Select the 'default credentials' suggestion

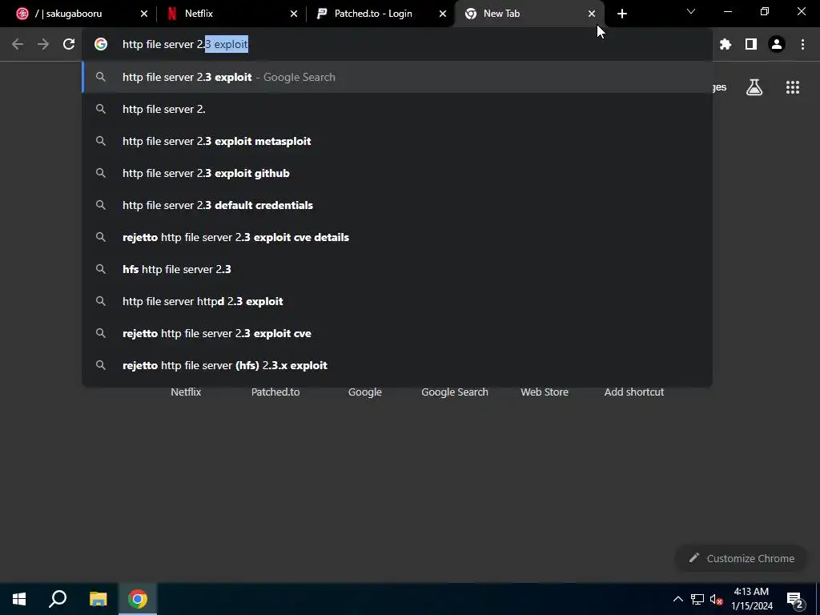coord(397,205)
